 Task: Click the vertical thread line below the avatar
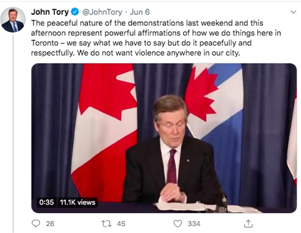(x=13, y=133)
